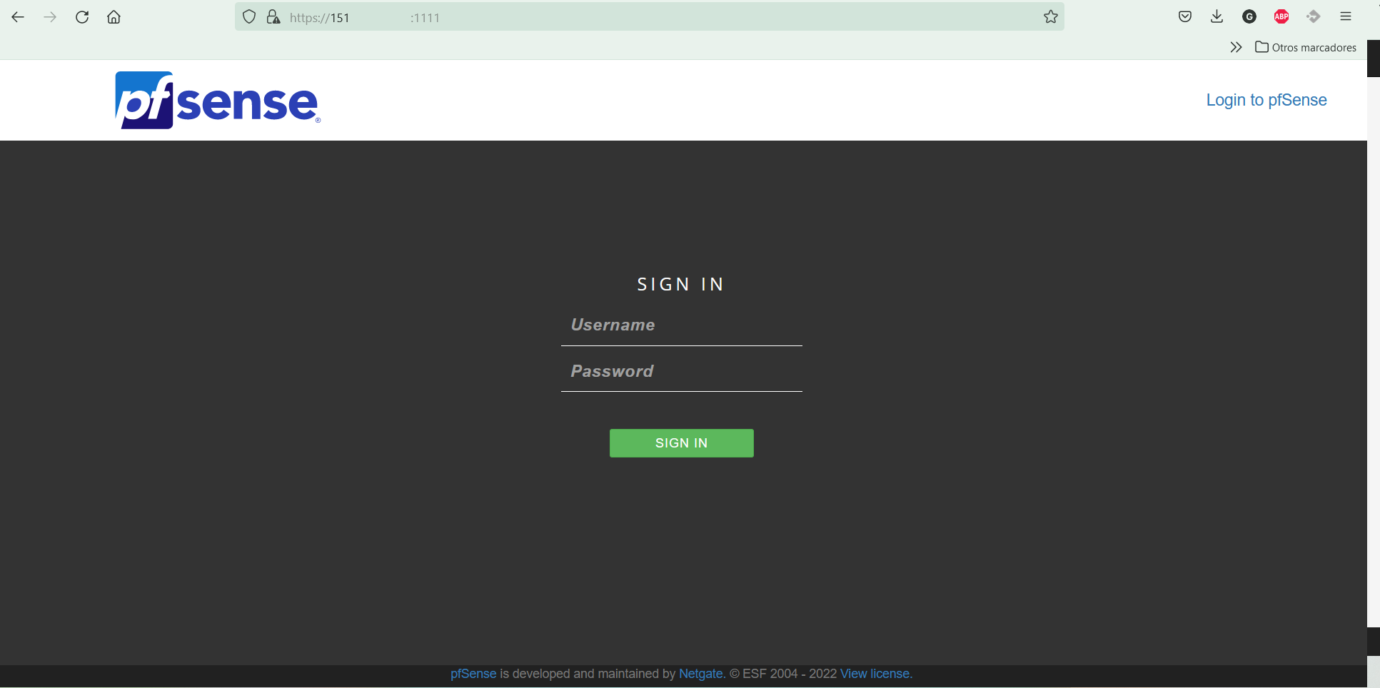Open the Adblock Plus ABP extension icon

pyautogui.click(x=1281, y=16)
